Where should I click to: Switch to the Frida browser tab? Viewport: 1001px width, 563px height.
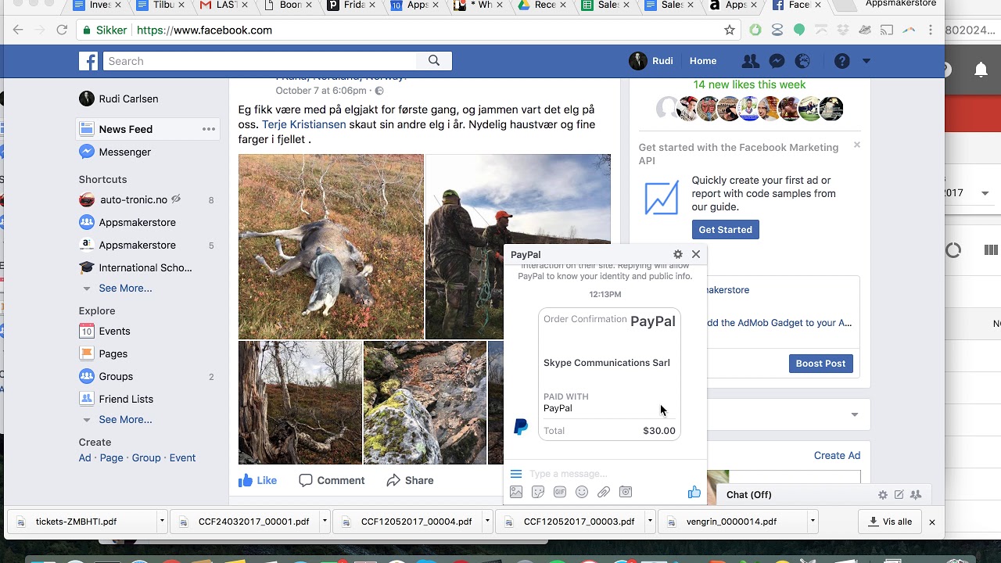pyautogui.click(x=350, y=5)
